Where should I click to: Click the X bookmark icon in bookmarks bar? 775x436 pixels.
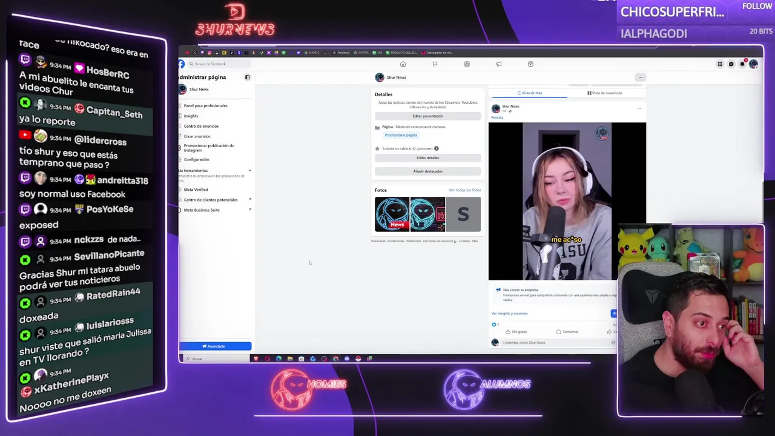pyautogui.click(x=194, y=53)
